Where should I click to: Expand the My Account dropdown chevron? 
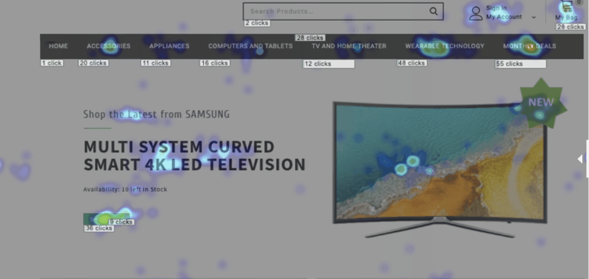tap(534, 17)
